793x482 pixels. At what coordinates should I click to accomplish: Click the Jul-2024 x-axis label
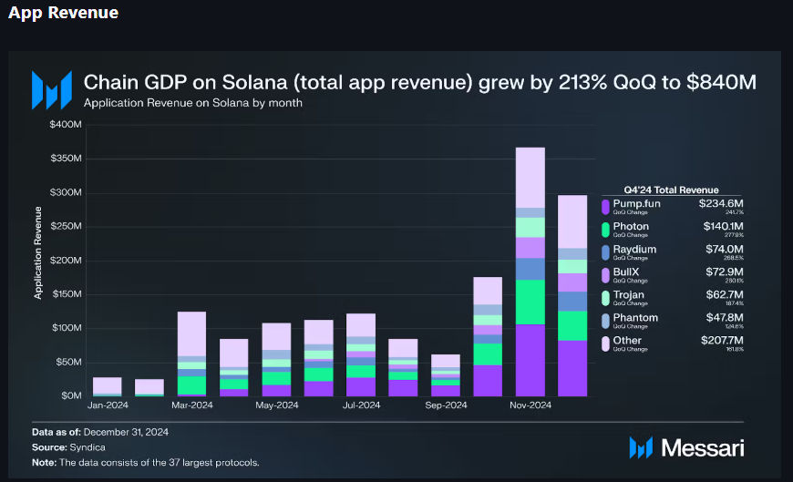pyautogui.click(x=360, y=405)
